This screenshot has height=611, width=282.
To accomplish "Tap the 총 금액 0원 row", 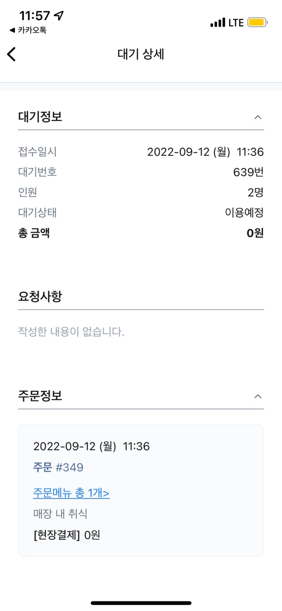I will tap(141, 233).
